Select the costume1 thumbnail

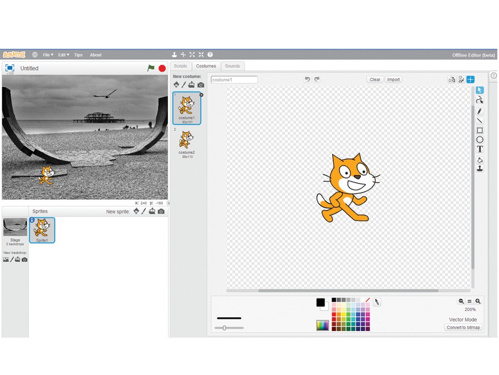[x=187, y=108]
